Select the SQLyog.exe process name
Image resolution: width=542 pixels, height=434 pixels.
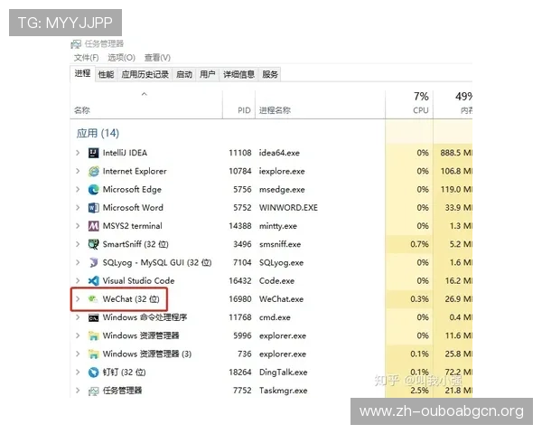coord(281,263)
